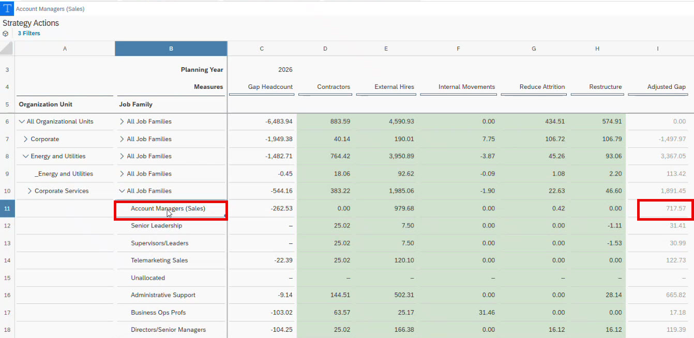Expand the Corporate Services unit

coord(30,191)
